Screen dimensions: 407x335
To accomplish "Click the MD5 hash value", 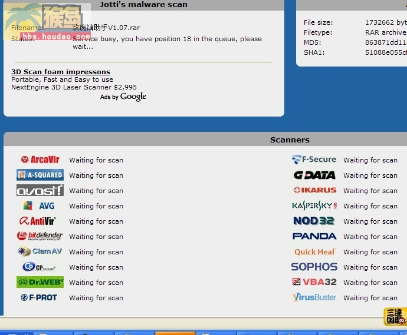I will pyautogui.click(x=386, y=42).
